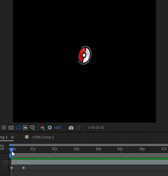This screenshot has height=176, width=168.
Task: Click the time navigator start handle
Action: pos(10,145)
